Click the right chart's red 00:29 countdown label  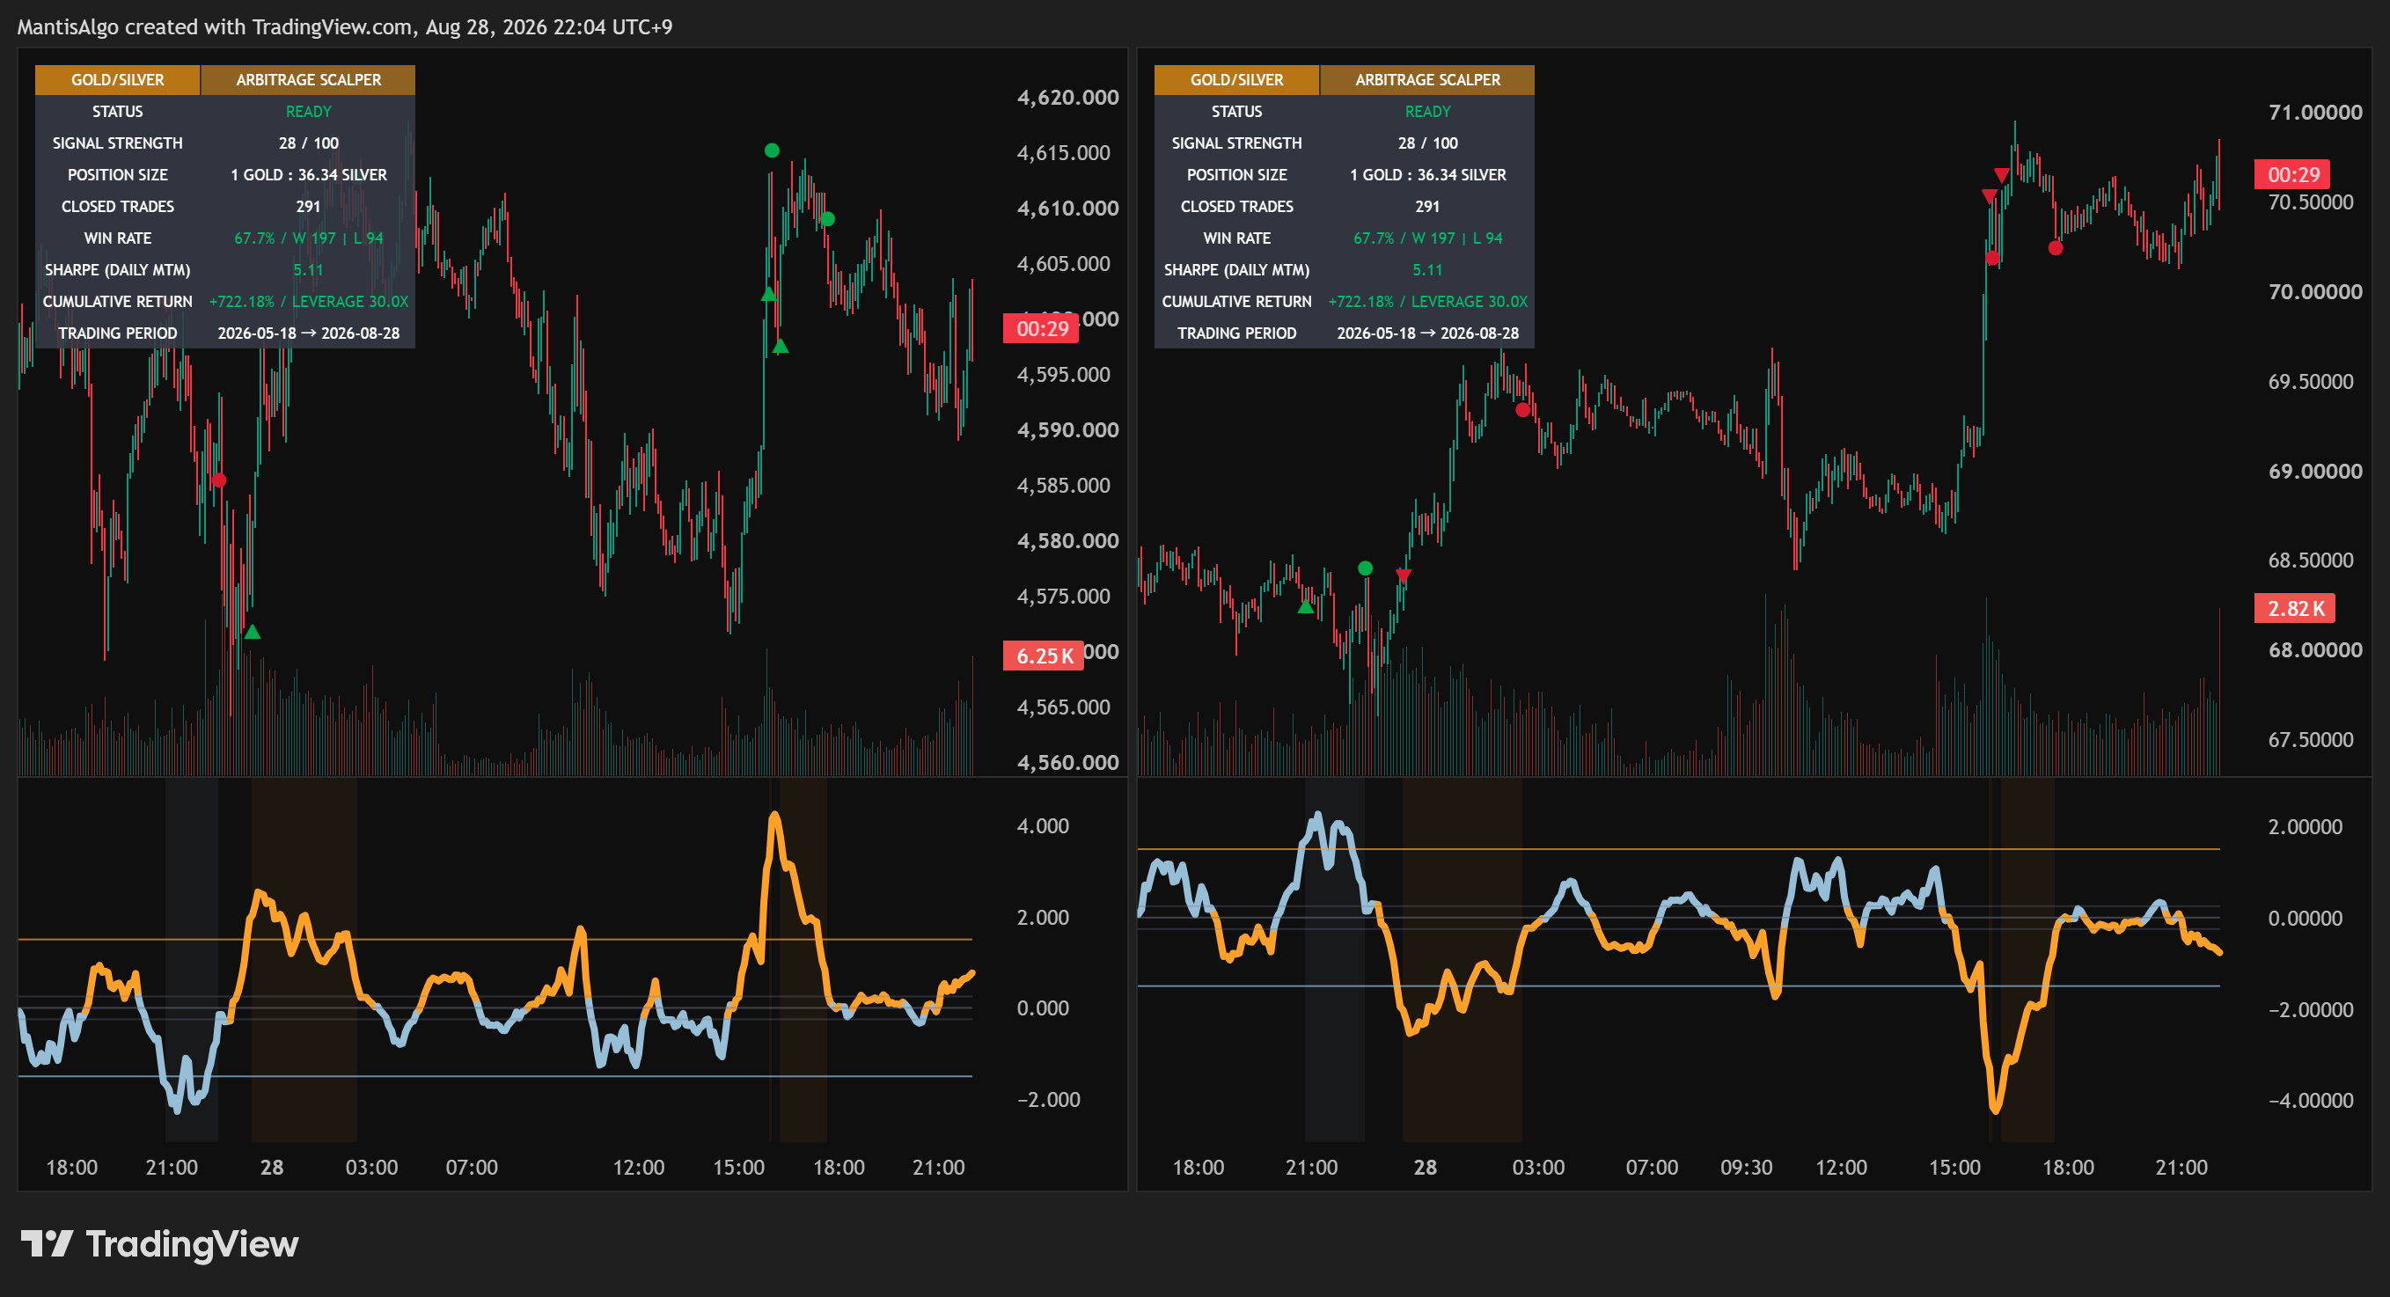[x=2291, y=174]
